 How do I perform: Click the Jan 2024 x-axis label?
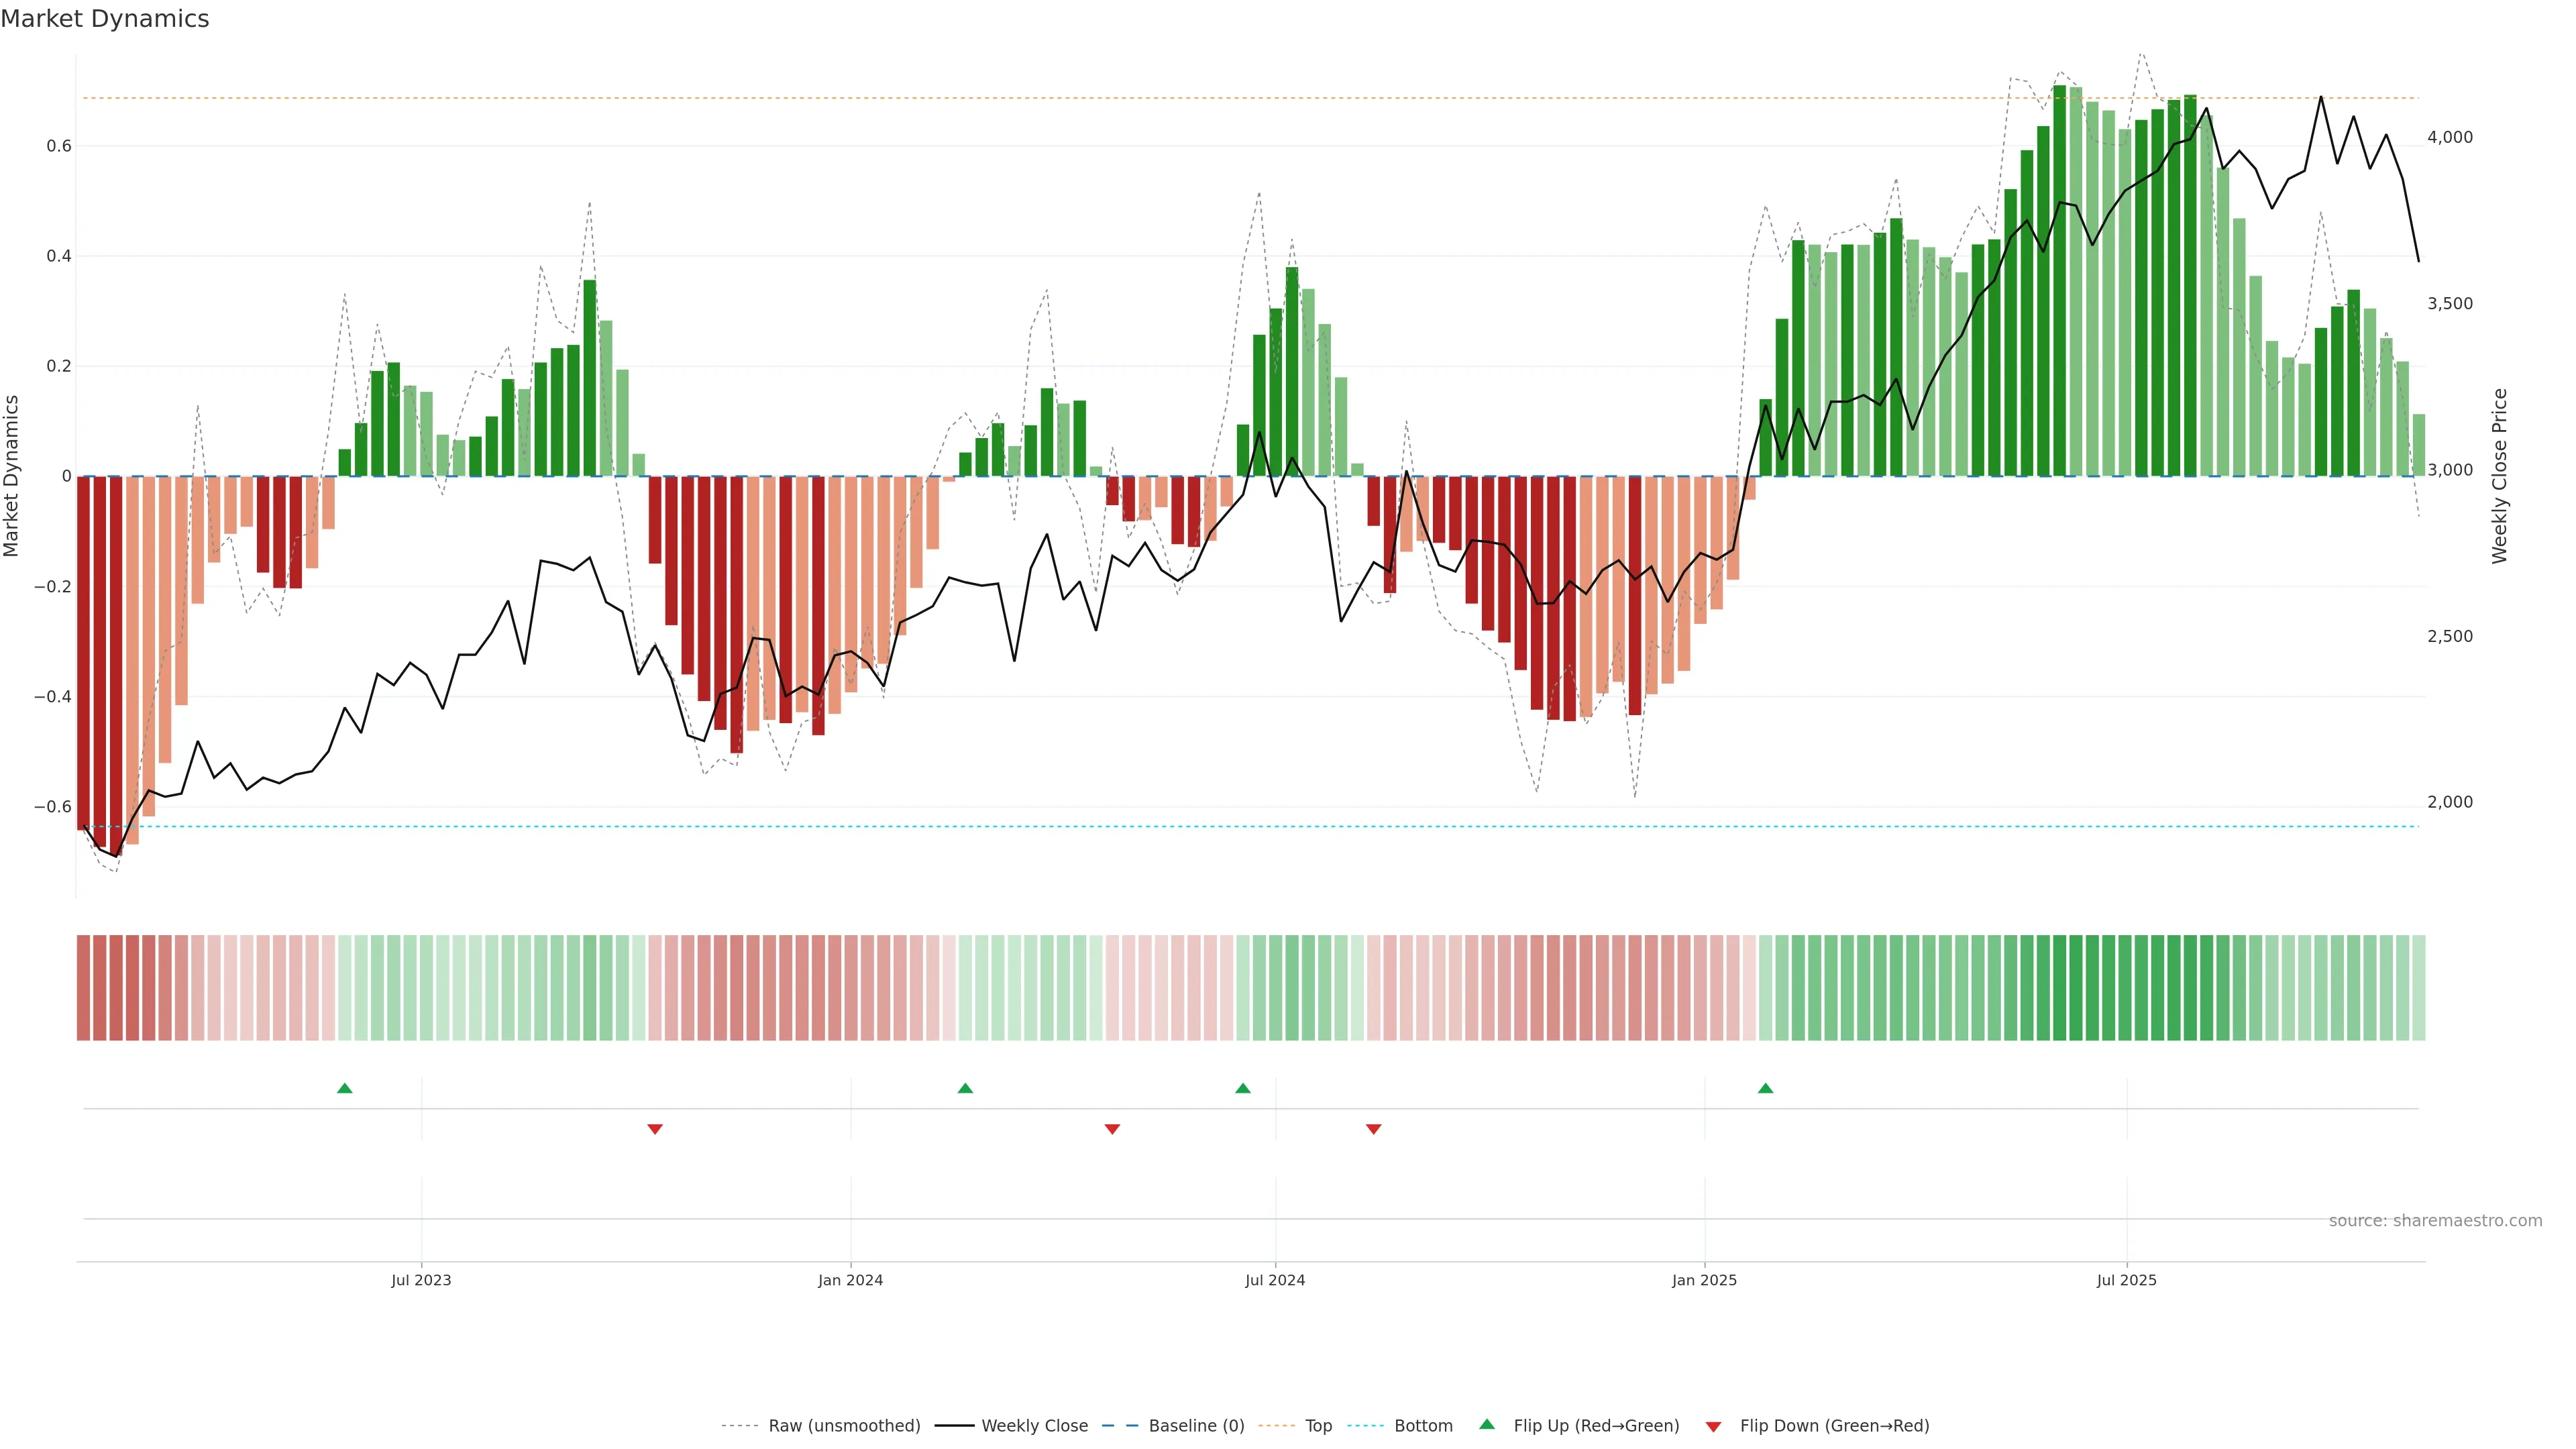pyautogui.click(x=850, y=1280)
